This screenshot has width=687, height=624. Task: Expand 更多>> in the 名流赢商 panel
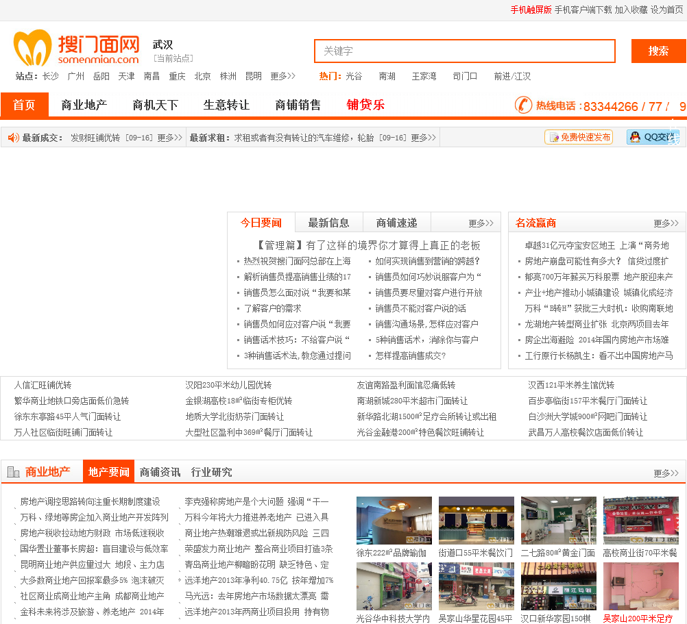(666, 223)
